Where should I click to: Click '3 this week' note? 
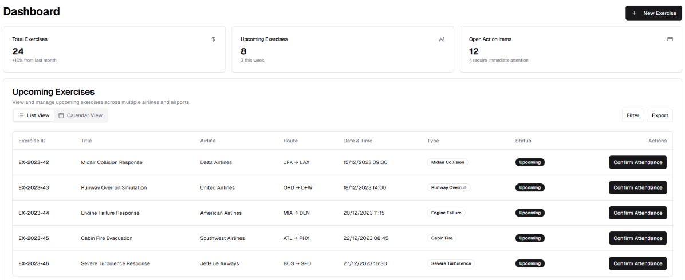[252, 60]
